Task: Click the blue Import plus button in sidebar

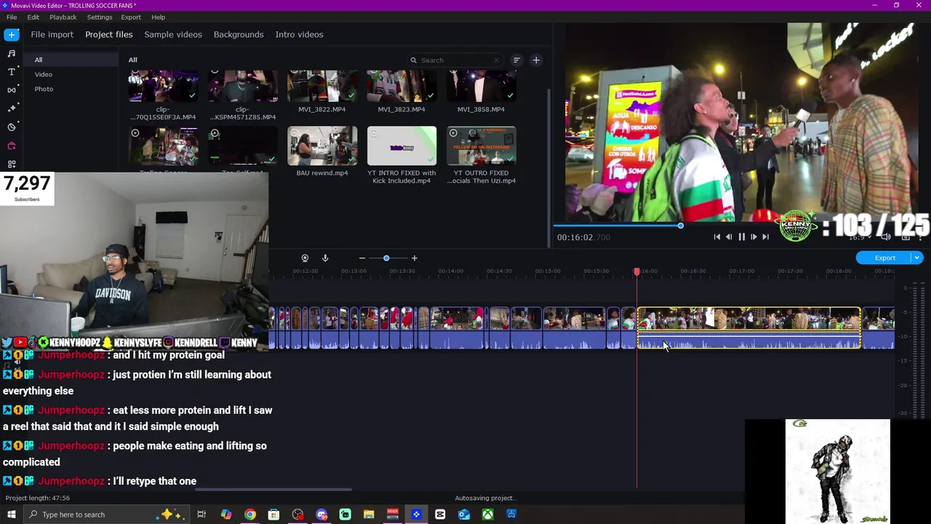Action: (12, 34)
